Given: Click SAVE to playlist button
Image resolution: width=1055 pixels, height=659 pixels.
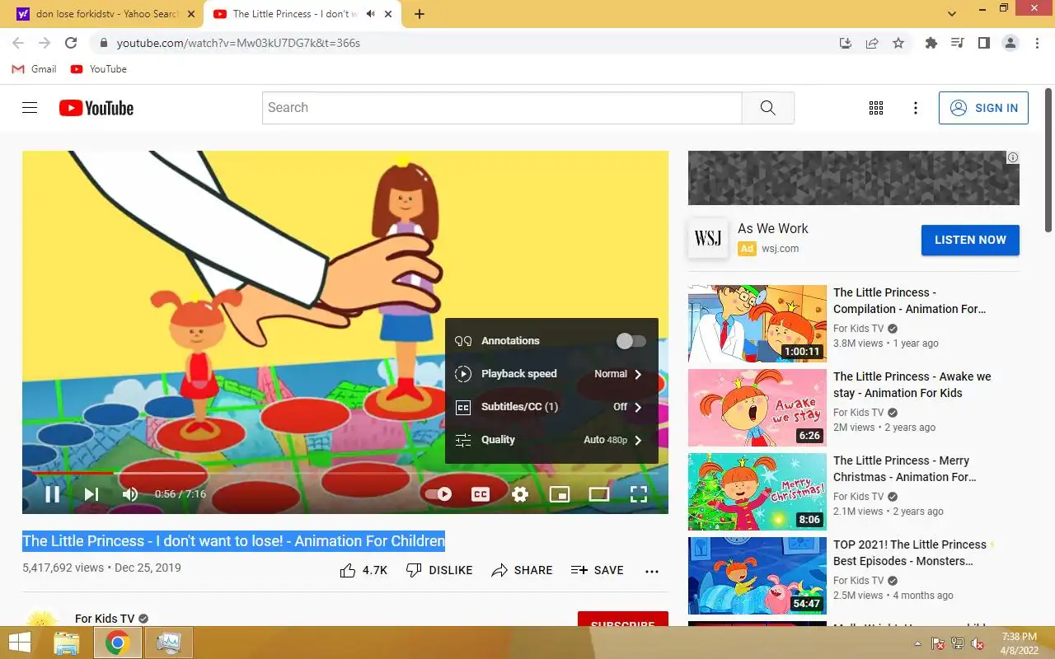Looking at the screenshot, I should click(598, 570).
